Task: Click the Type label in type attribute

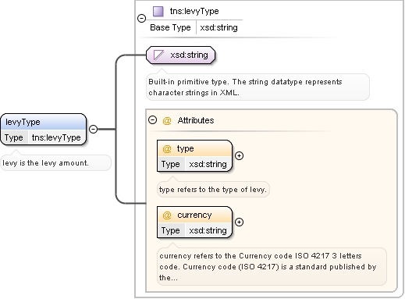Action: click(x=170, y=164)
